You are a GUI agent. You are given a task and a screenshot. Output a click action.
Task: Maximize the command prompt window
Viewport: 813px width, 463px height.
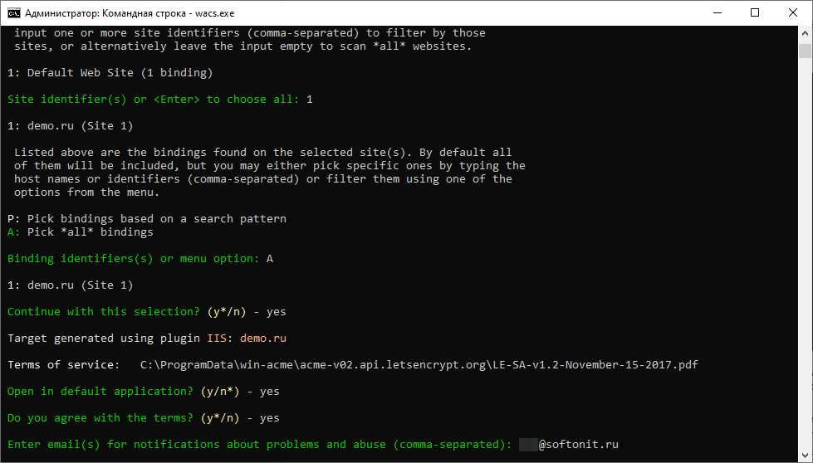pos(754,12)
